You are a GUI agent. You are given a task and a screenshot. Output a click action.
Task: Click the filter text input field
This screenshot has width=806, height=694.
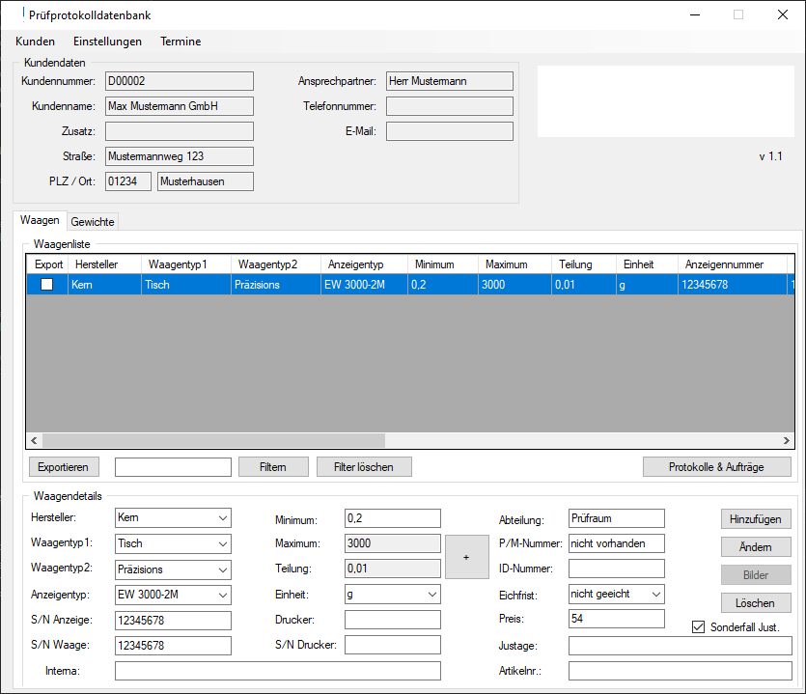coord(173,467)
